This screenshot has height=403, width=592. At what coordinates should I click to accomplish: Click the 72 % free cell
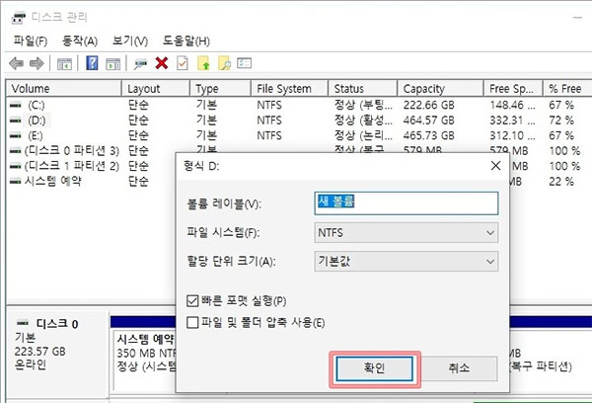tap(561, 121)
